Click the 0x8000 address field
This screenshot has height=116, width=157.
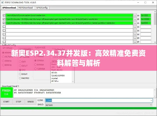coord(146,23)
